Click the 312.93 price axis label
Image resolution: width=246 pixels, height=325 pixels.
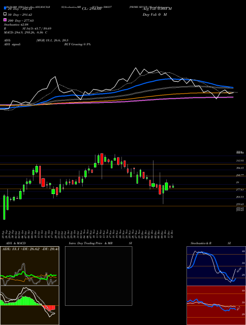coord(240,161)
